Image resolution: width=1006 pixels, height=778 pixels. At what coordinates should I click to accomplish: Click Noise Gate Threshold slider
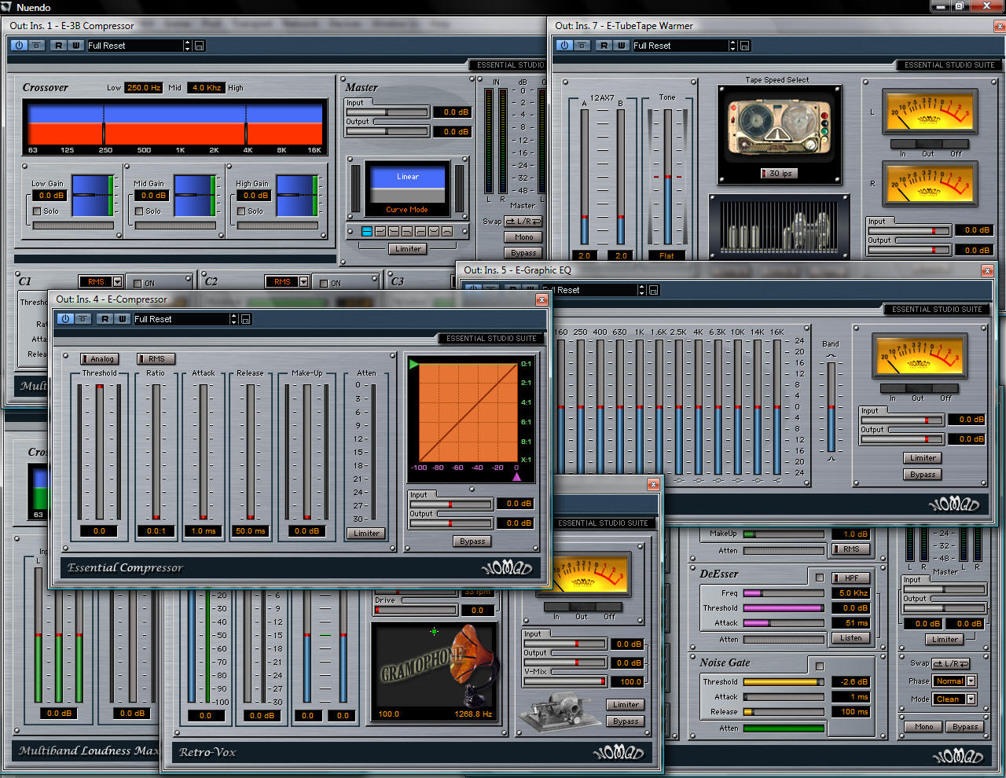tap(784, 681)
